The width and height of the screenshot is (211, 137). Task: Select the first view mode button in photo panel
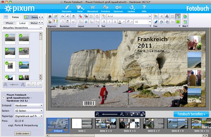pos(28,84)
